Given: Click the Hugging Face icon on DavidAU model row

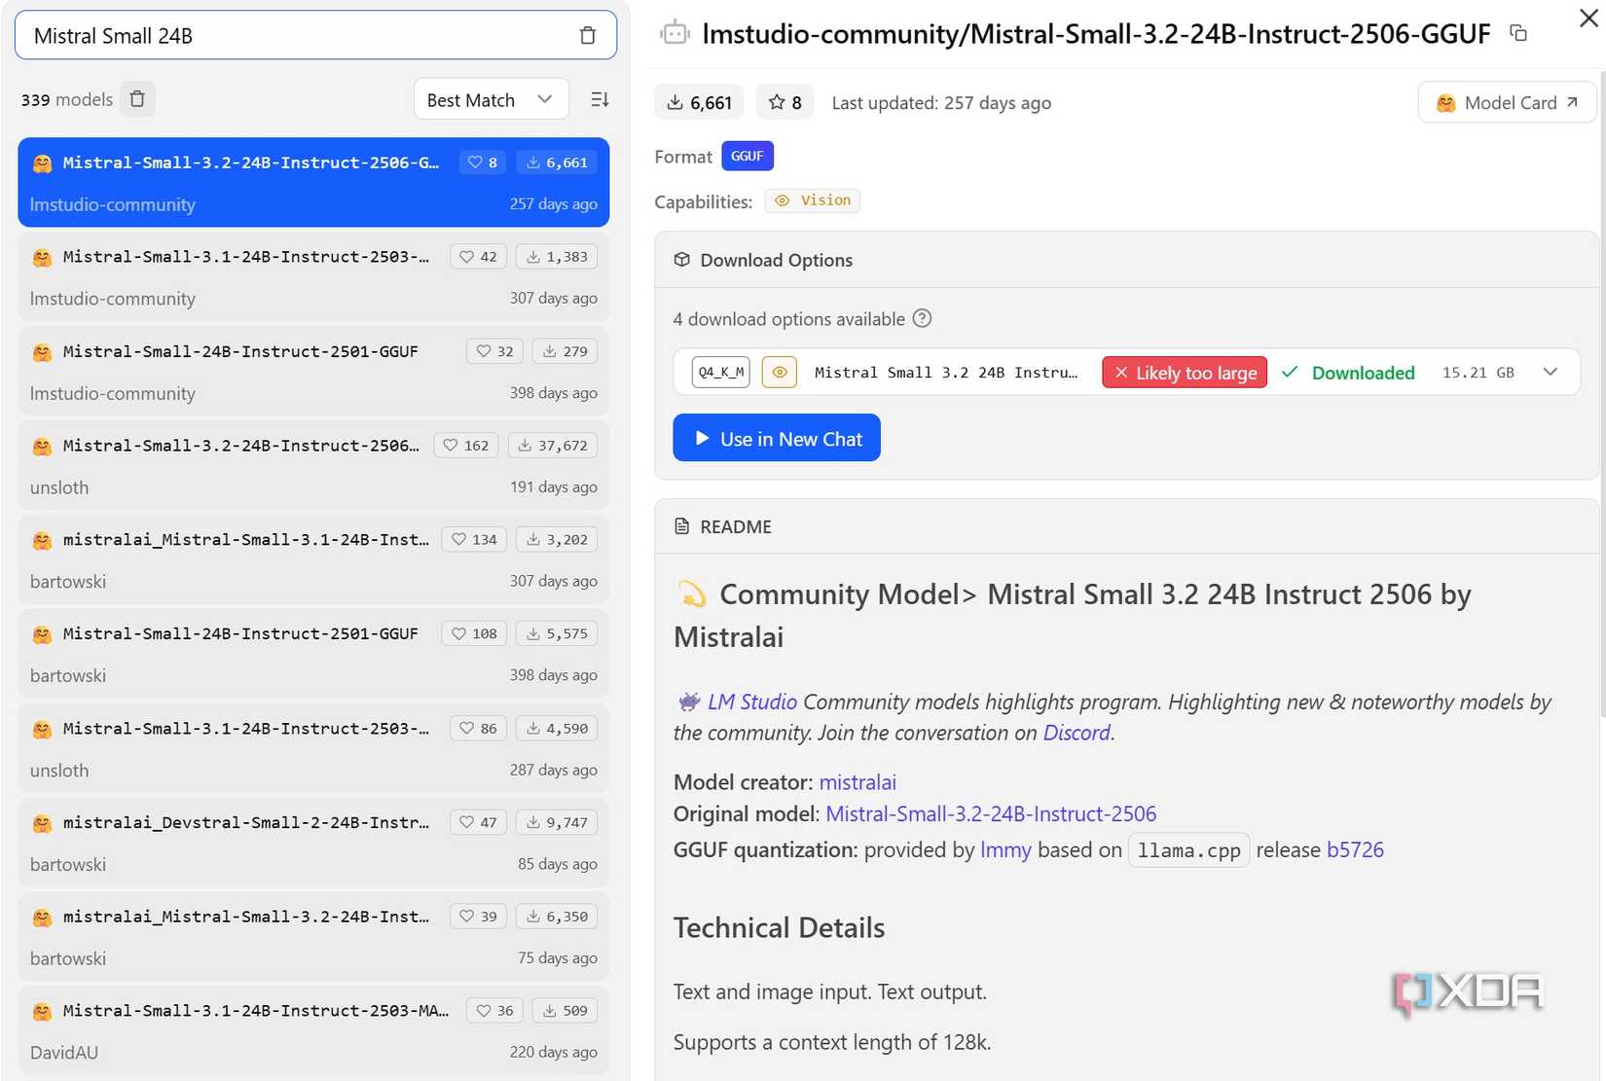Looking at the screenshot, I should click(42, 1012).
